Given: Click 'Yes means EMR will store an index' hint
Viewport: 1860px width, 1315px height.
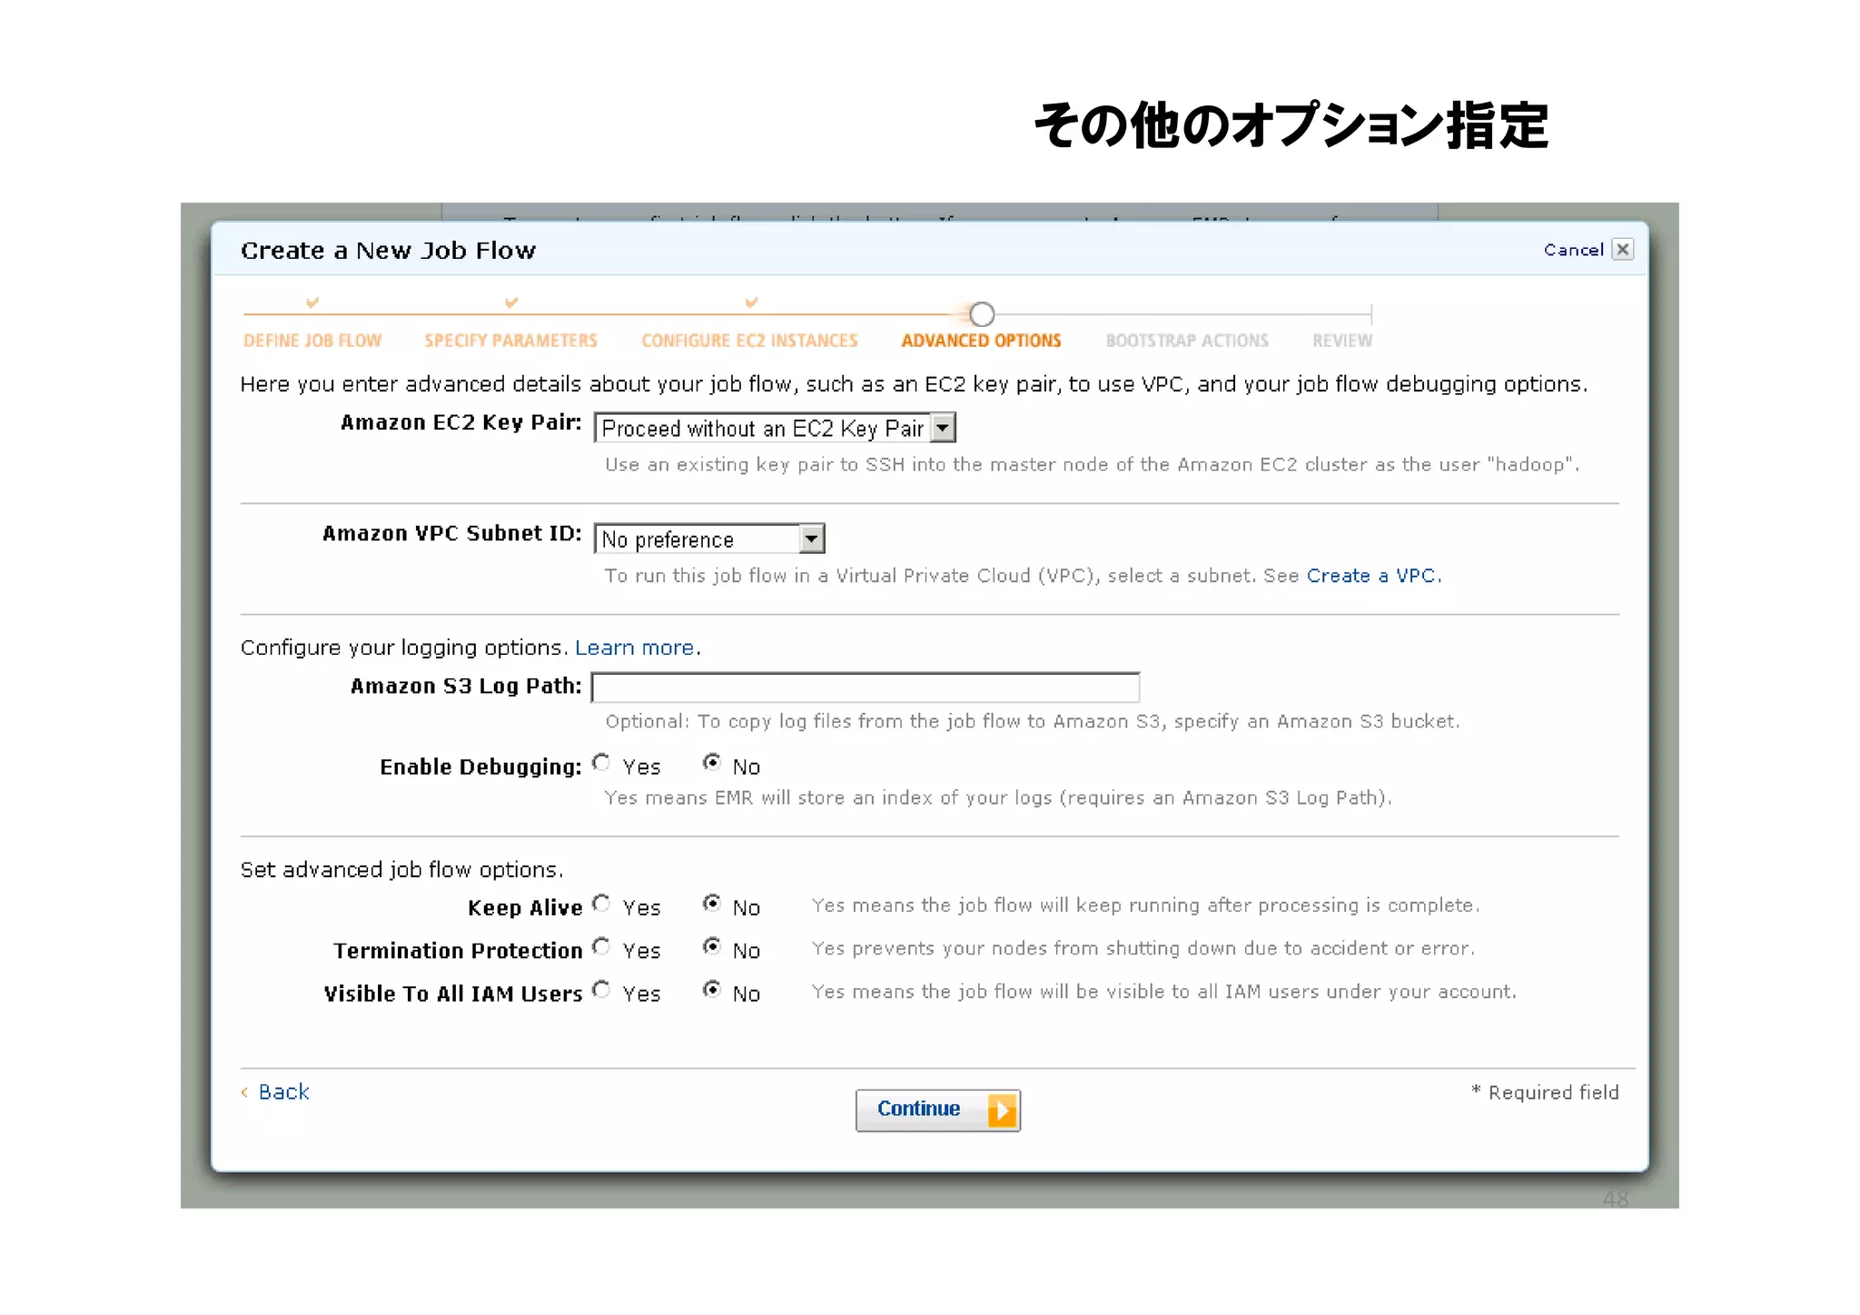Looking at the screenshot, I should point(998,798).
